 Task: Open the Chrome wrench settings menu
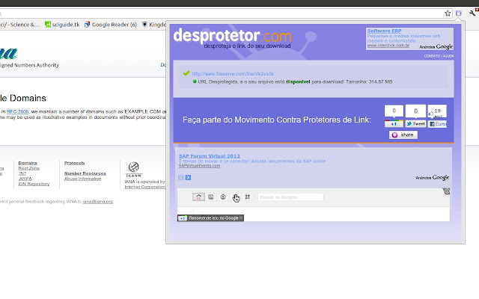[472, 13]
